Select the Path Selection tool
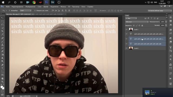This screenshot has width=173, height=97. 2,71
